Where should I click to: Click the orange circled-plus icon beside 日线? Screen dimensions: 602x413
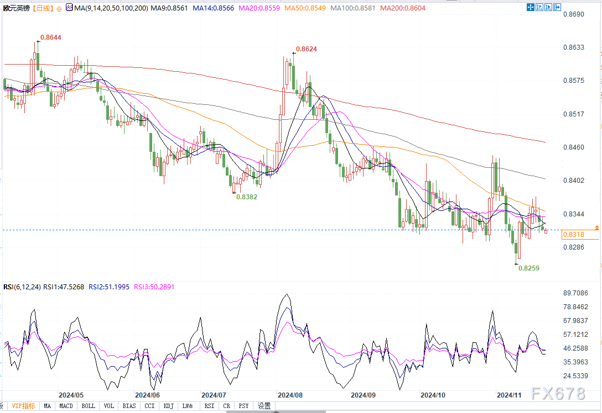coord(59,9)
